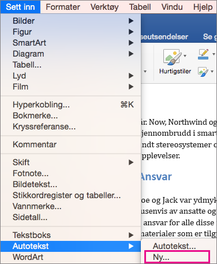Image resolution: width=217 pixels, height=264 pixels.
Task: Expand the SmartArt submenu
Action: coord(70,43)
